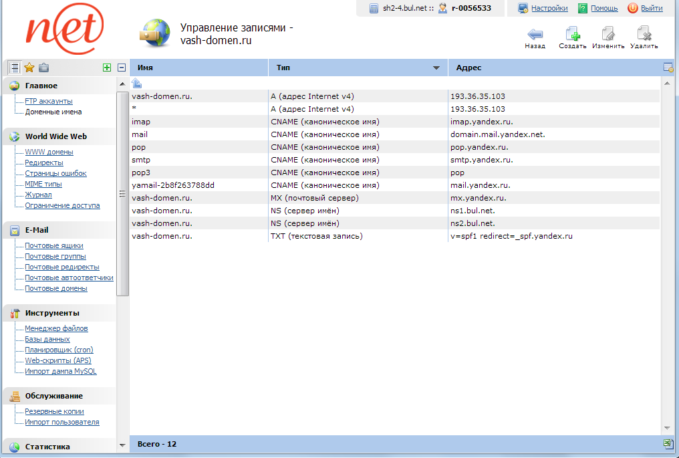The image size is (679, 458).
Task: Click the export icon in bottom-right corner
Action: pos(668,444)
